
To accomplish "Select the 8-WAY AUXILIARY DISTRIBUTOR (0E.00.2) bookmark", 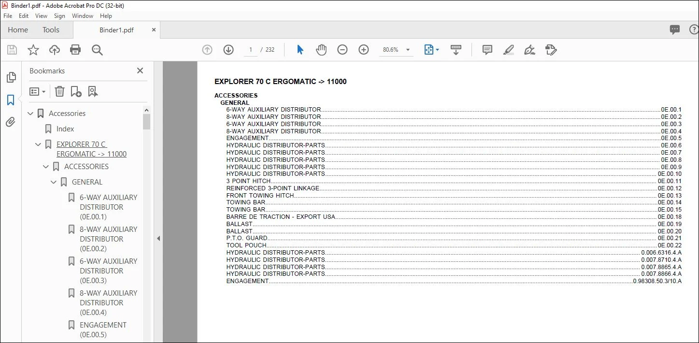I will (x=108, y=239).
